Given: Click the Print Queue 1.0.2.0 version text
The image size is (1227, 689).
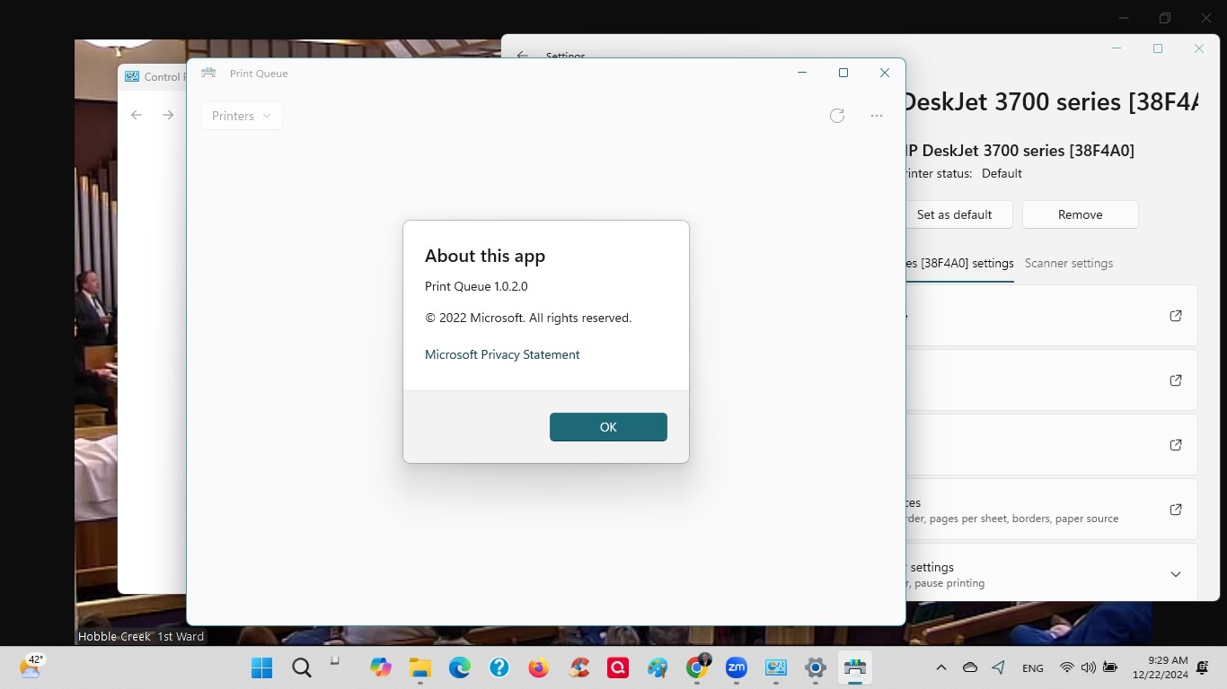Looking at the screenshot, I should click(476, 286).
